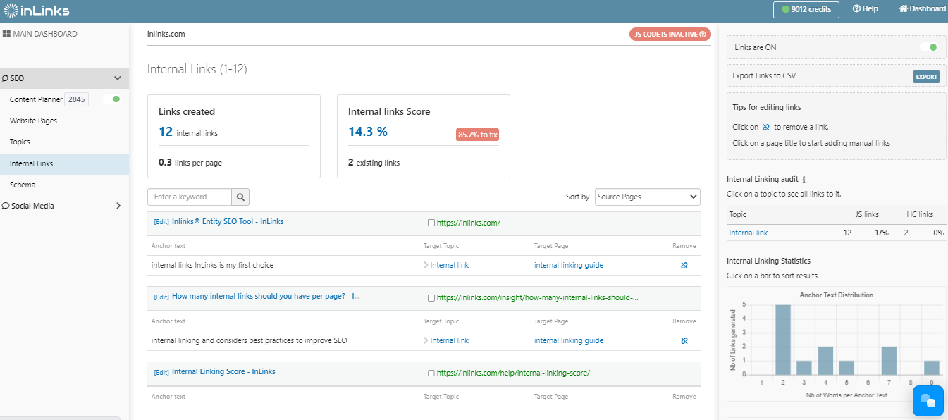
Task: Collapse the SEO section chevron
Action: (x=118, y=79)
